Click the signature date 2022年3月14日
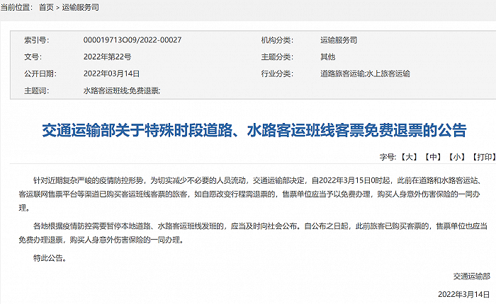This screenshot has width=496, height=304. (464, 294)
